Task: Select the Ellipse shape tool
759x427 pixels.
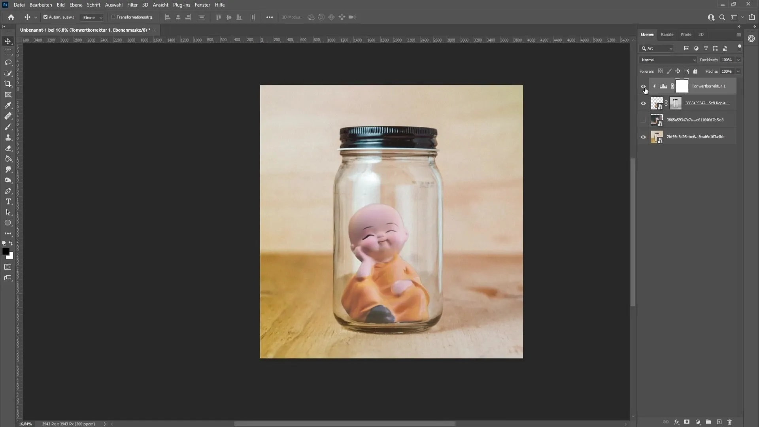Action: click(x=8, y=223)
